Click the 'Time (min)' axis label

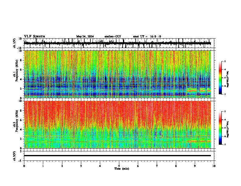[x=122, y=169]
